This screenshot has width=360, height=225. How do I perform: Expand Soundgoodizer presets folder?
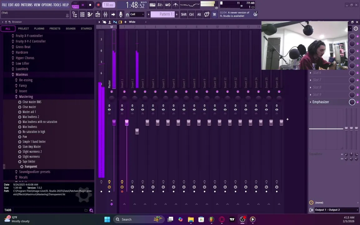point(34,172)
